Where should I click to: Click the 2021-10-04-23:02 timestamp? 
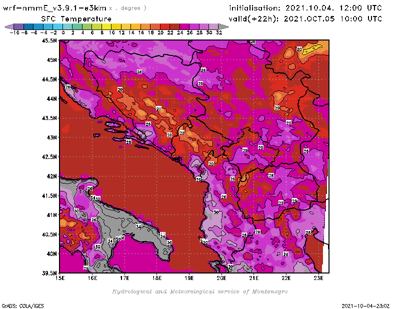click(365, 305)
